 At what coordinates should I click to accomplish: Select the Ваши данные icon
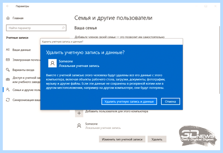click(x=8, y=50)
